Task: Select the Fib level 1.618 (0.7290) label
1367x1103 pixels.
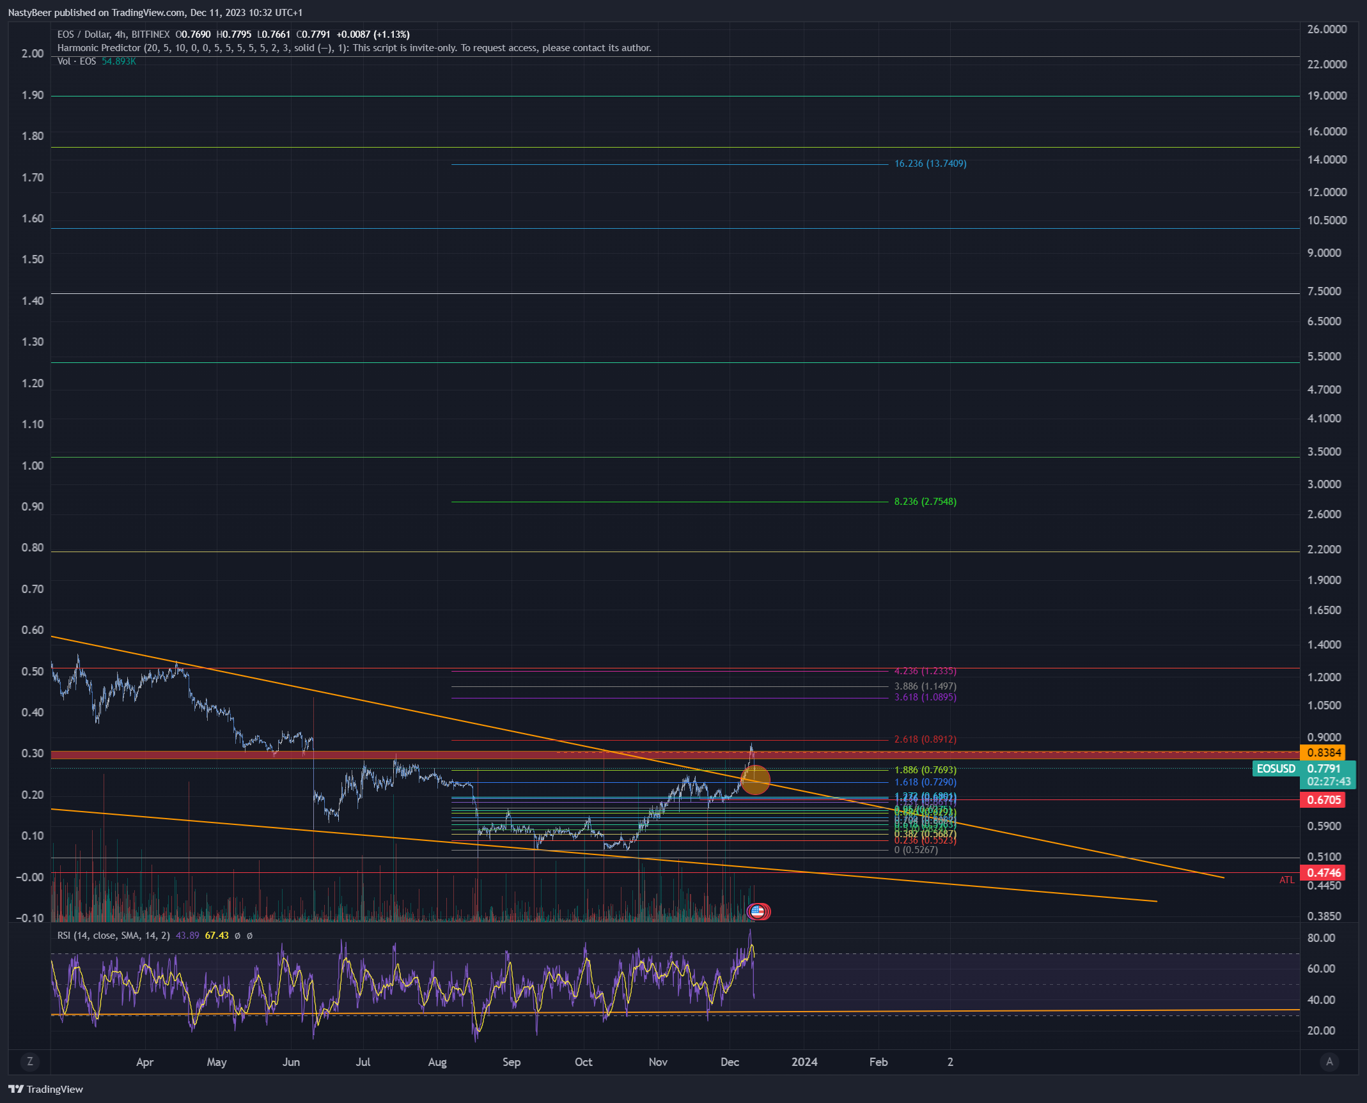Action: pos(925,782)
